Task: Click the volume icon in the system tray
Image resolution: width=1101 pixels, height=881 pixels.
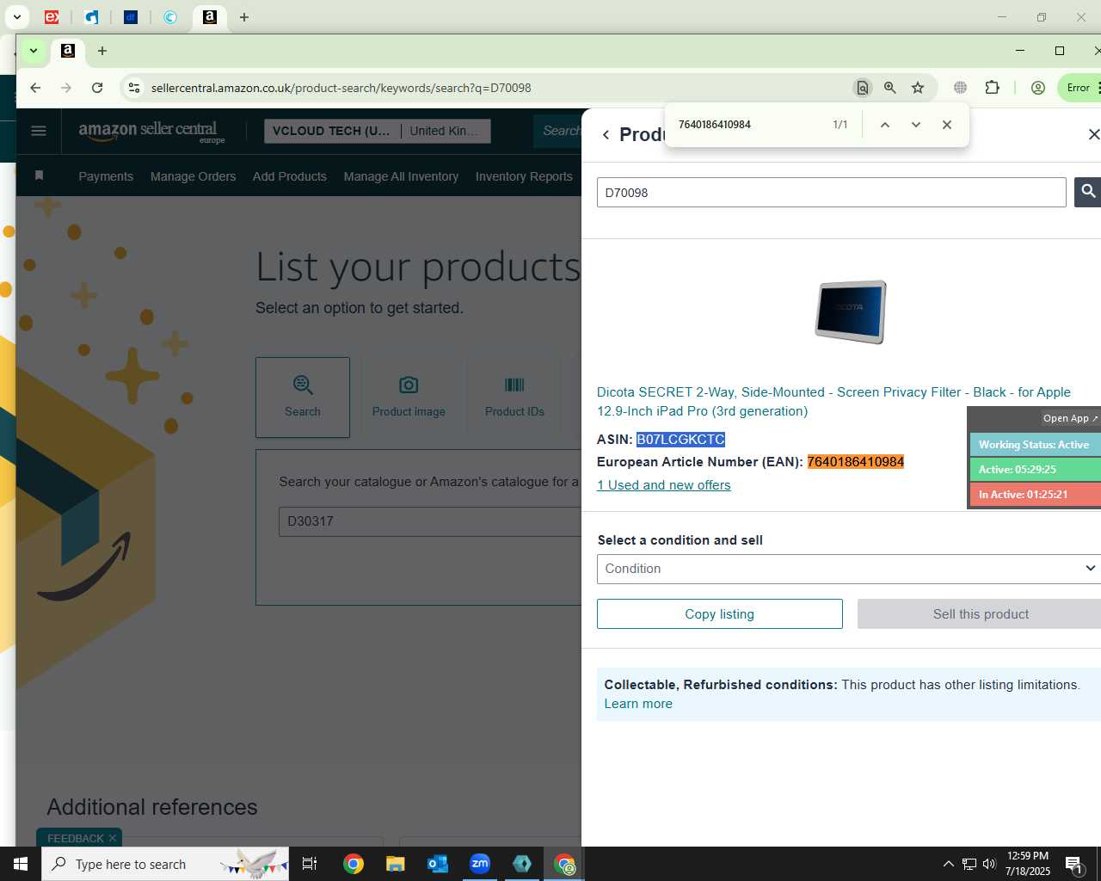Action: coord(989,864)
